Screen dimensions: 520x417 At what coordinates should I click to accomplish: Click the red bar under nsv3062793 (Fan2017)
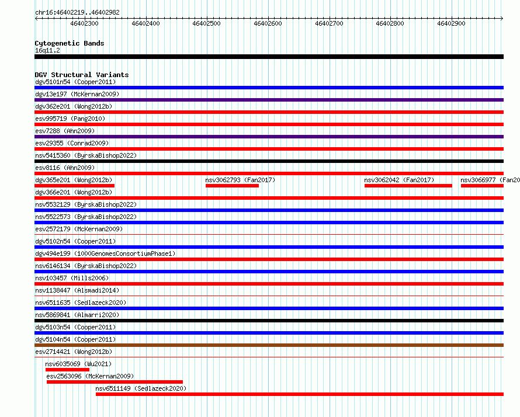[x=232, y=186]
